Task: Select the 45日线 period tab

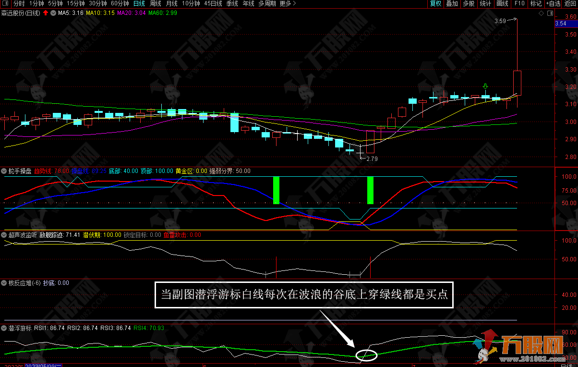Action: pyautogui.click(x=213, y=3)
